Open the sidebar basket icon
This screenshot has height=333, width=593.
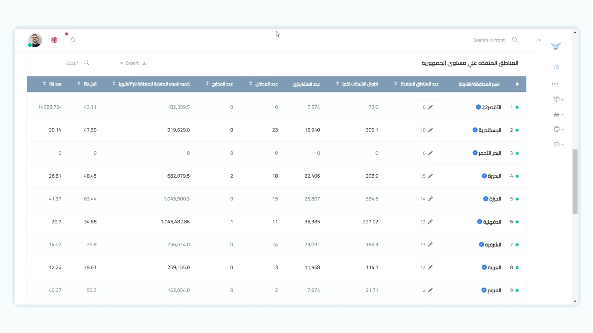point(557,115)
